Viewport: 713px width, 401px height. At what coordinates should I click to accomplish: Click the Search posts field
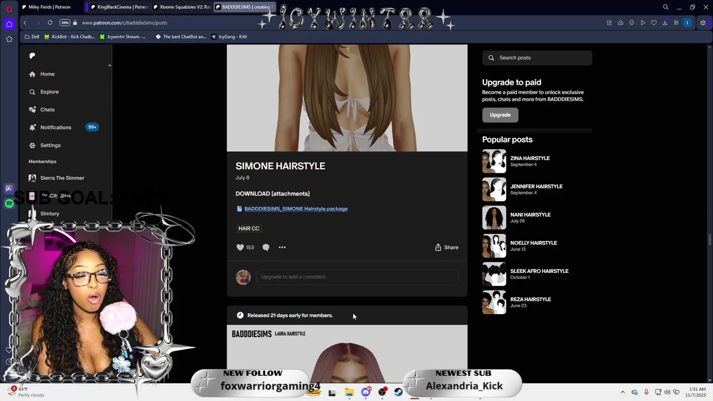537,58
